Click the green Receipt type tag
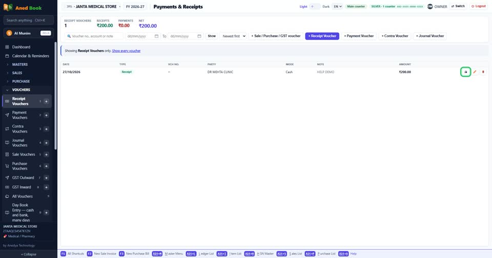 pyautogui.click(x=127, y=72)
